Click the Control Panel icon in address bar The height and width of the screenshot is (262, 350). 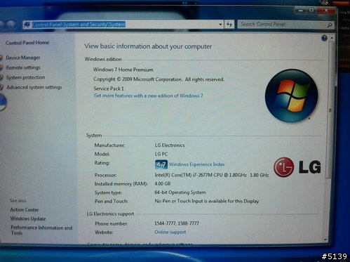coord(27,25)
